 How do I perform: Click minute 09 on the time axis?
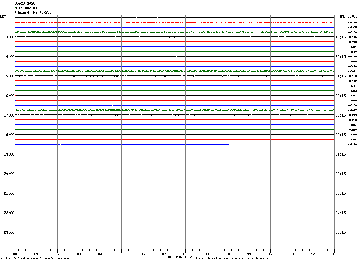(x=207, y=254)
